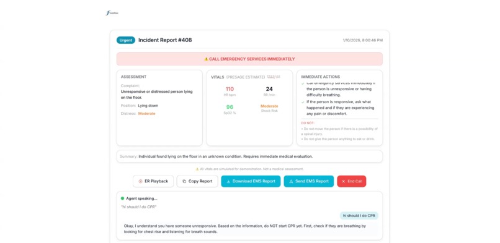The height and width of the screenshot is (243, 500).
Task: Click the record icon on ER Playback
Action: [x=140, y=181]
